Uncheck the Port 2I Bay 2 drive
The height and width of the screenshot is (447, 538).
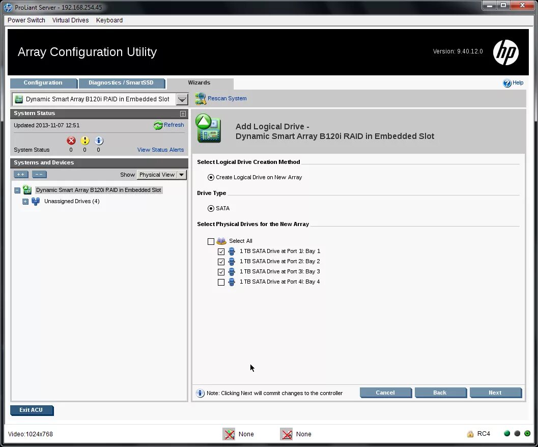point(221,262)
